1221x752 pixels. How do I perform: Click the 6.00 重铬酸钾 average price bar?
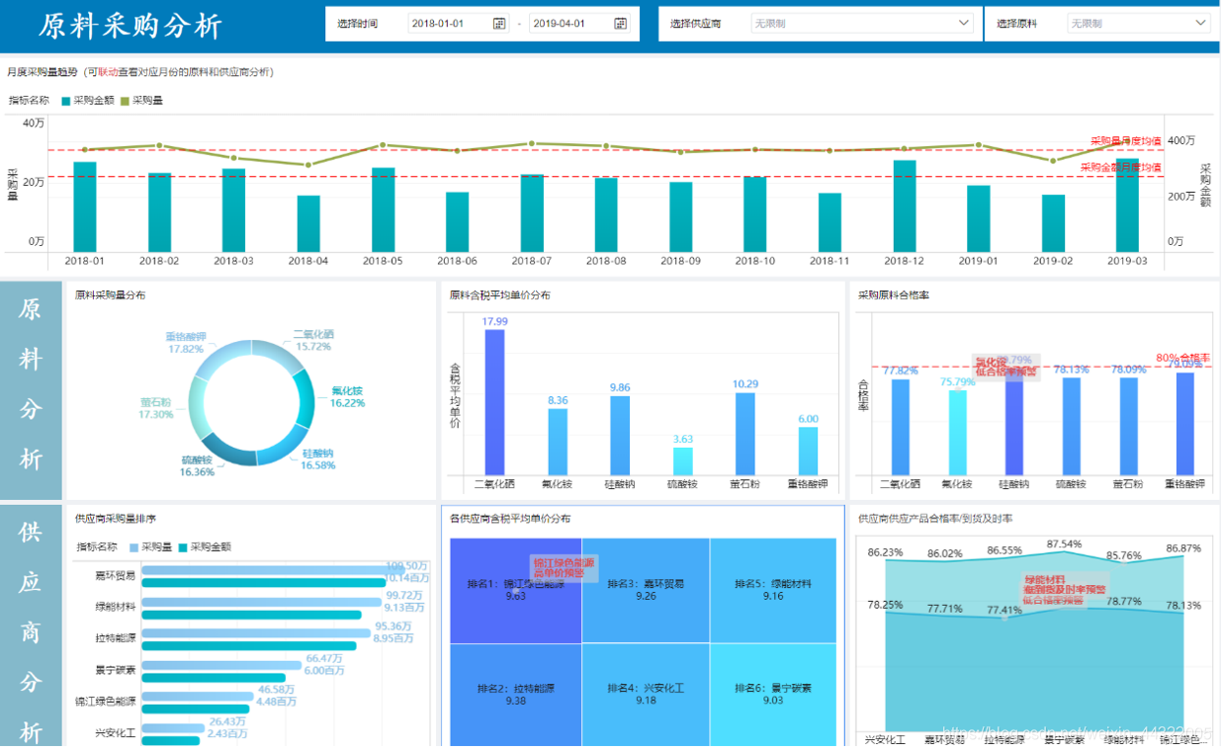click(809, 451)
